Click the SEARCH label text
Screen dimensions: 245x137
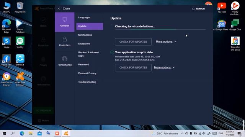click(200, 9)
